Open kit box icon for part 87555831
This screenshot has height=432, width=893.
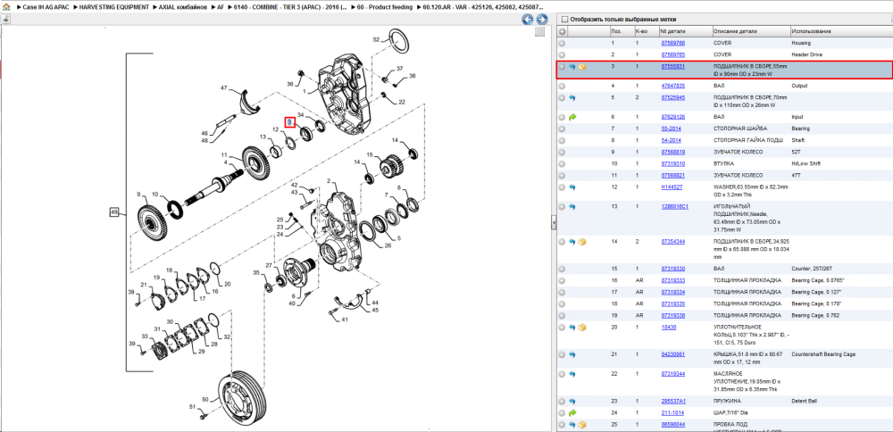coord(582,67)
